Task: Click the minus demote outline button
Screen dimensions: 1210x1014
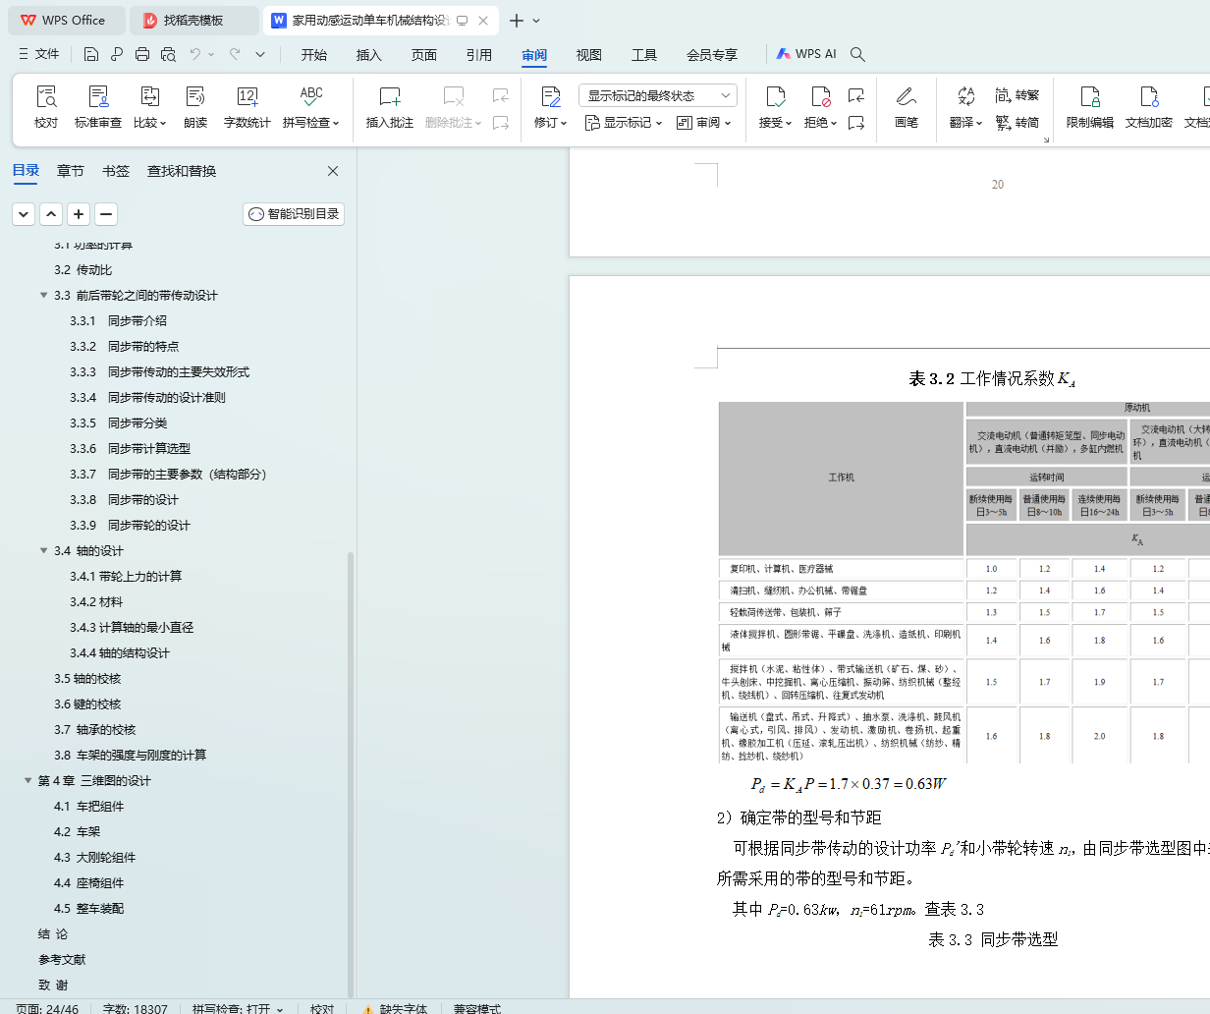Action: [x=106, y=213]
